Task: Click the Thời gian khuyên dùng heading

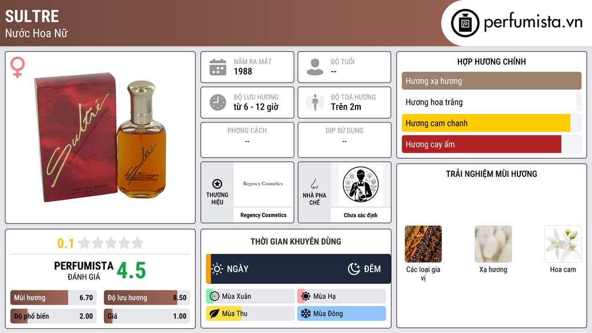Action: (x=295, y=242)
